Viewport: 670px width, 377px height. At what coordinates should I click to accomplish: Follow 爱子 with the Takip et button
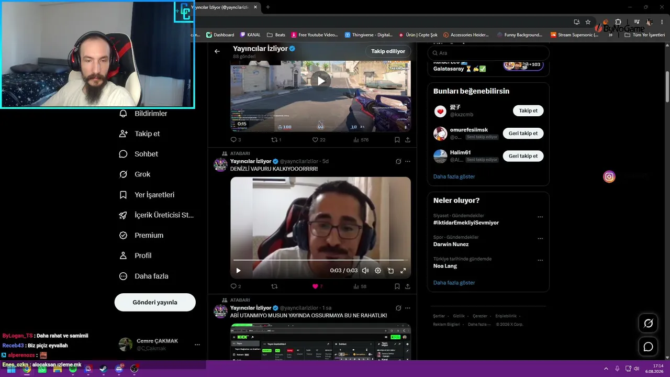[x=528, y=110]
